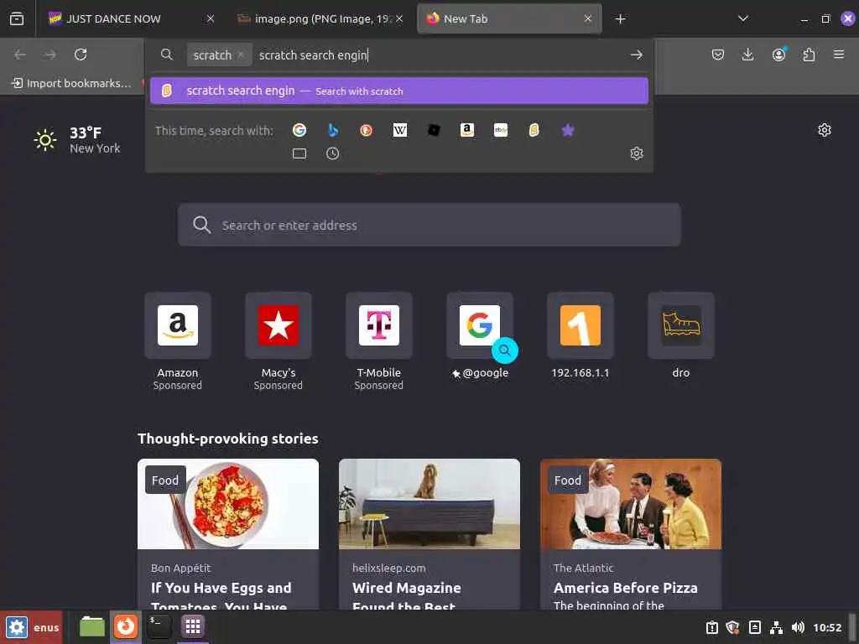Search with Google engine icon
This screenshot has width=859, height=644.
click(299, 130)
